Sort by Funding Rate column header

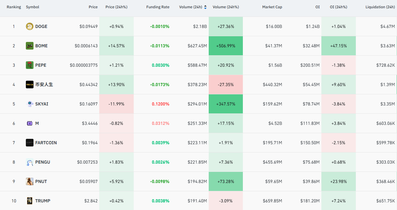(158, 7)
